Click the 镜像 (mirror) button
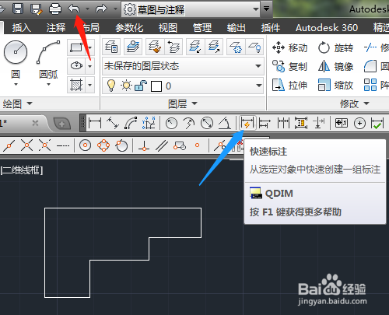This screenshot has height=315, width=389. click(335, 66)
